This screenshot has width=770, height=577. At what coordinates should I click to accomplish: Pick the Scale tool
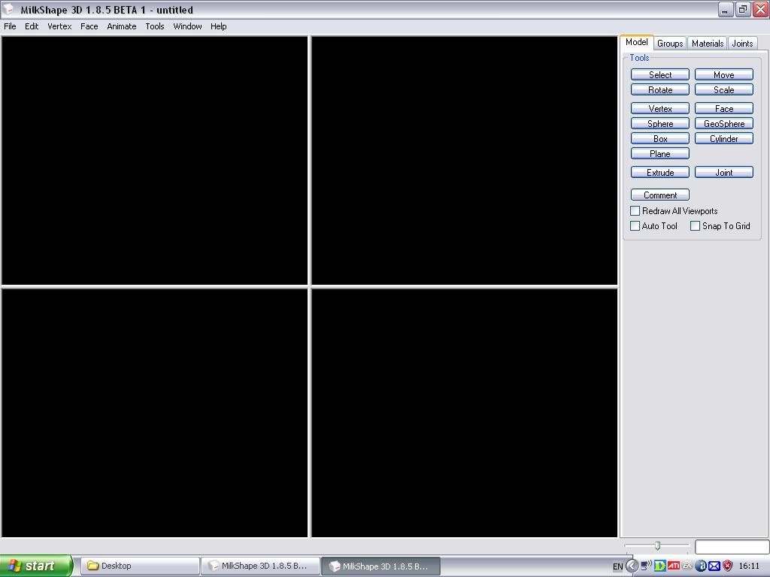724,90
